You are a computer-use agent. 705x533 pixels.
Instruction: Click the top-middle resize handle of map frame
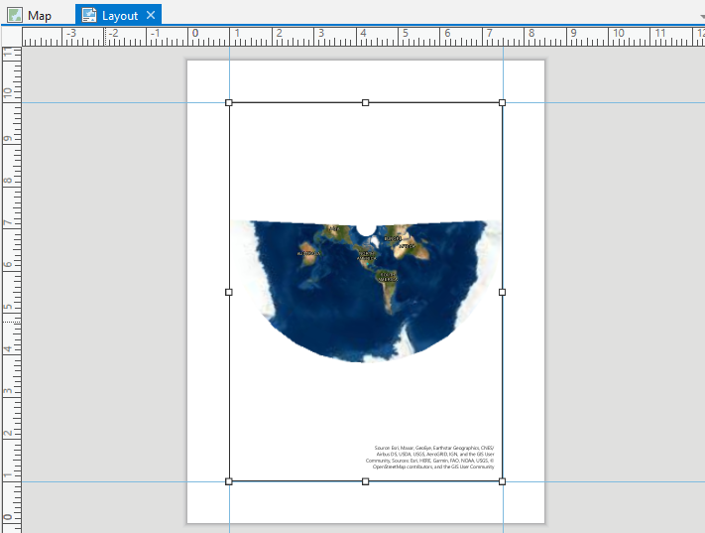tap(366, 103)
